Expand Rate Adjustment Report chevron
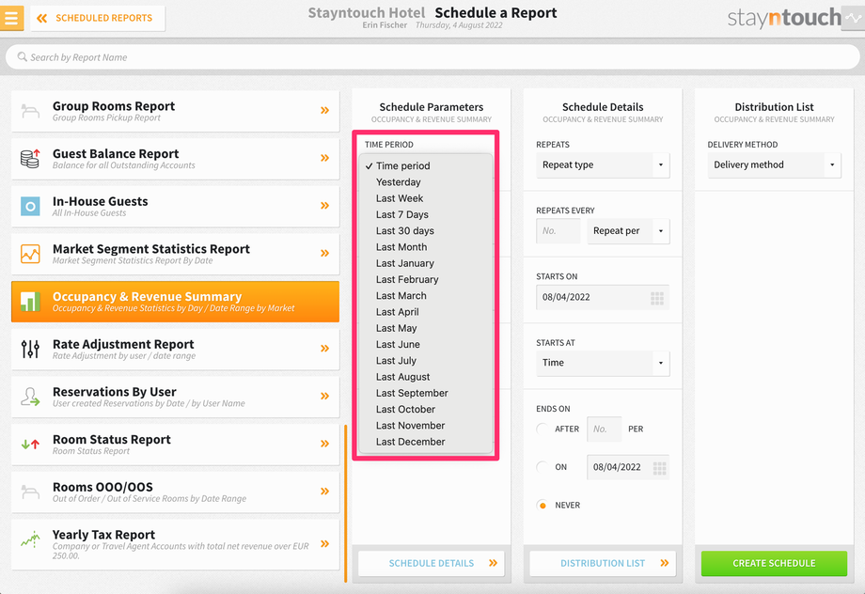Image resolution: width=865 pixels, height=594 pixels. (325, 349)
